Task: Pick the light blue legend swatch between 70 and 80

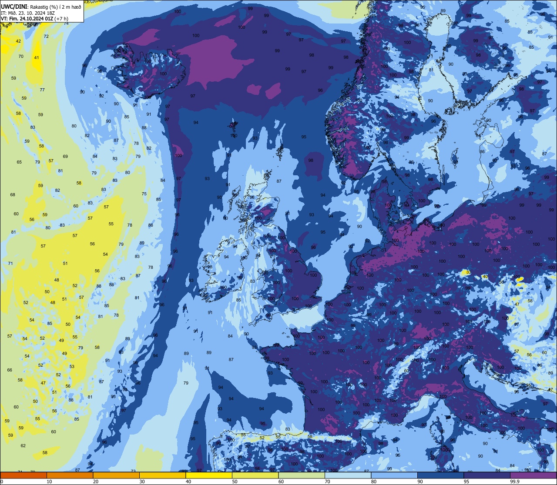Action: (x=348, y=475)
